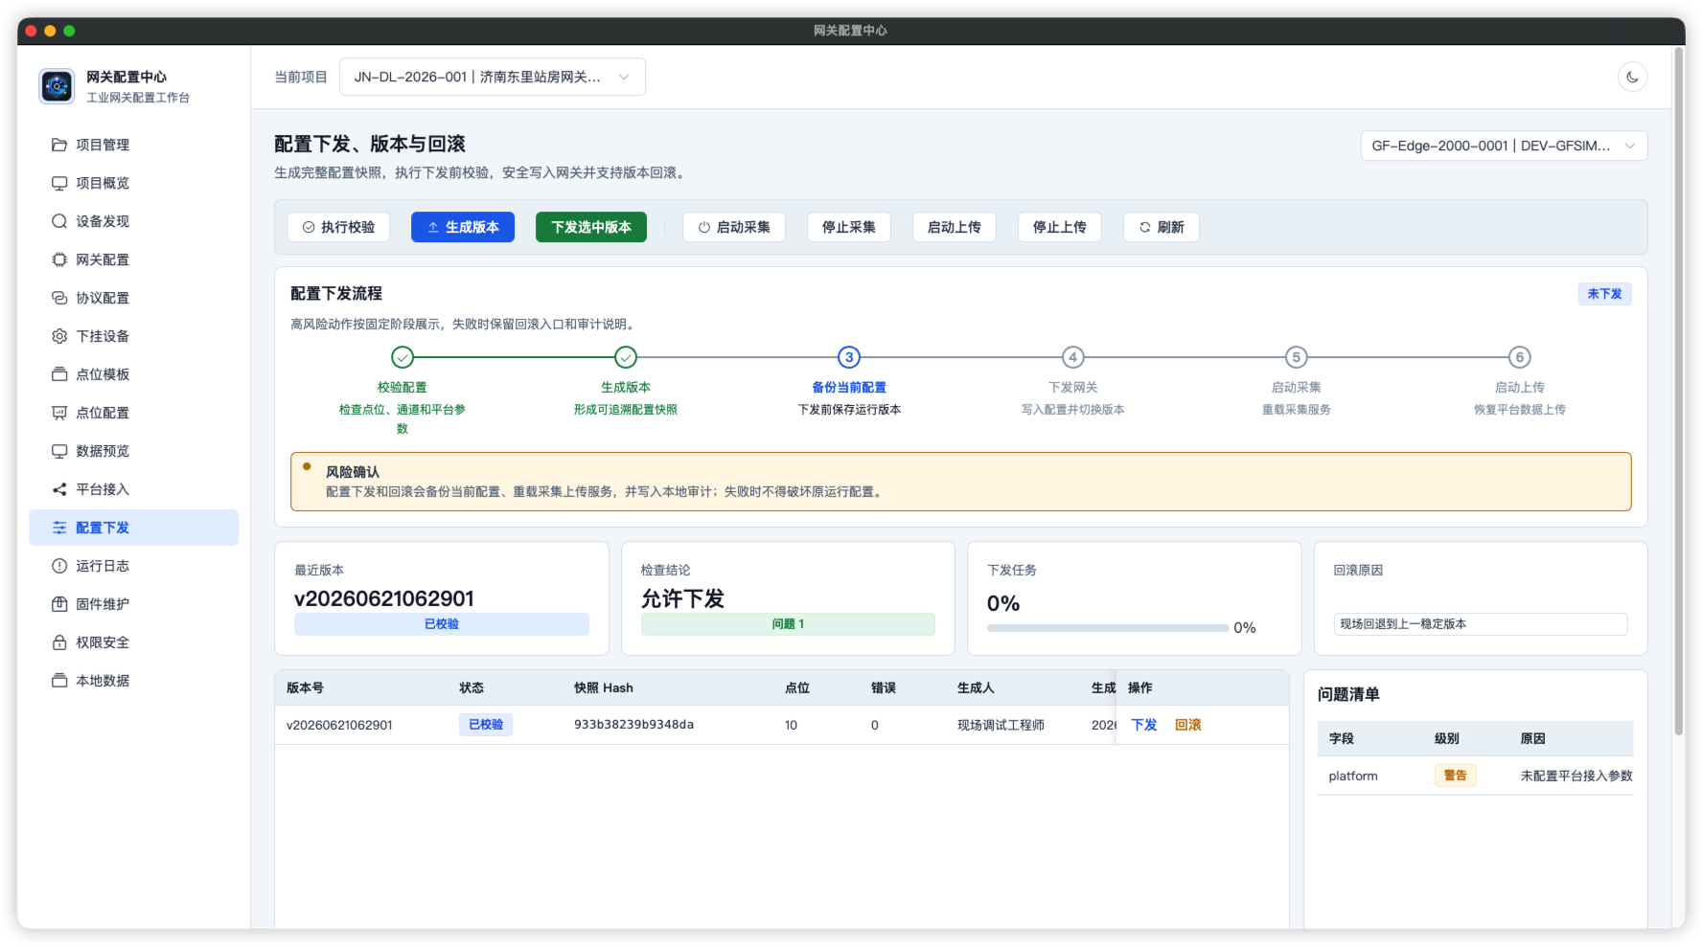
Task: Go to 设备发现 menu item
Action: point(134,221)
